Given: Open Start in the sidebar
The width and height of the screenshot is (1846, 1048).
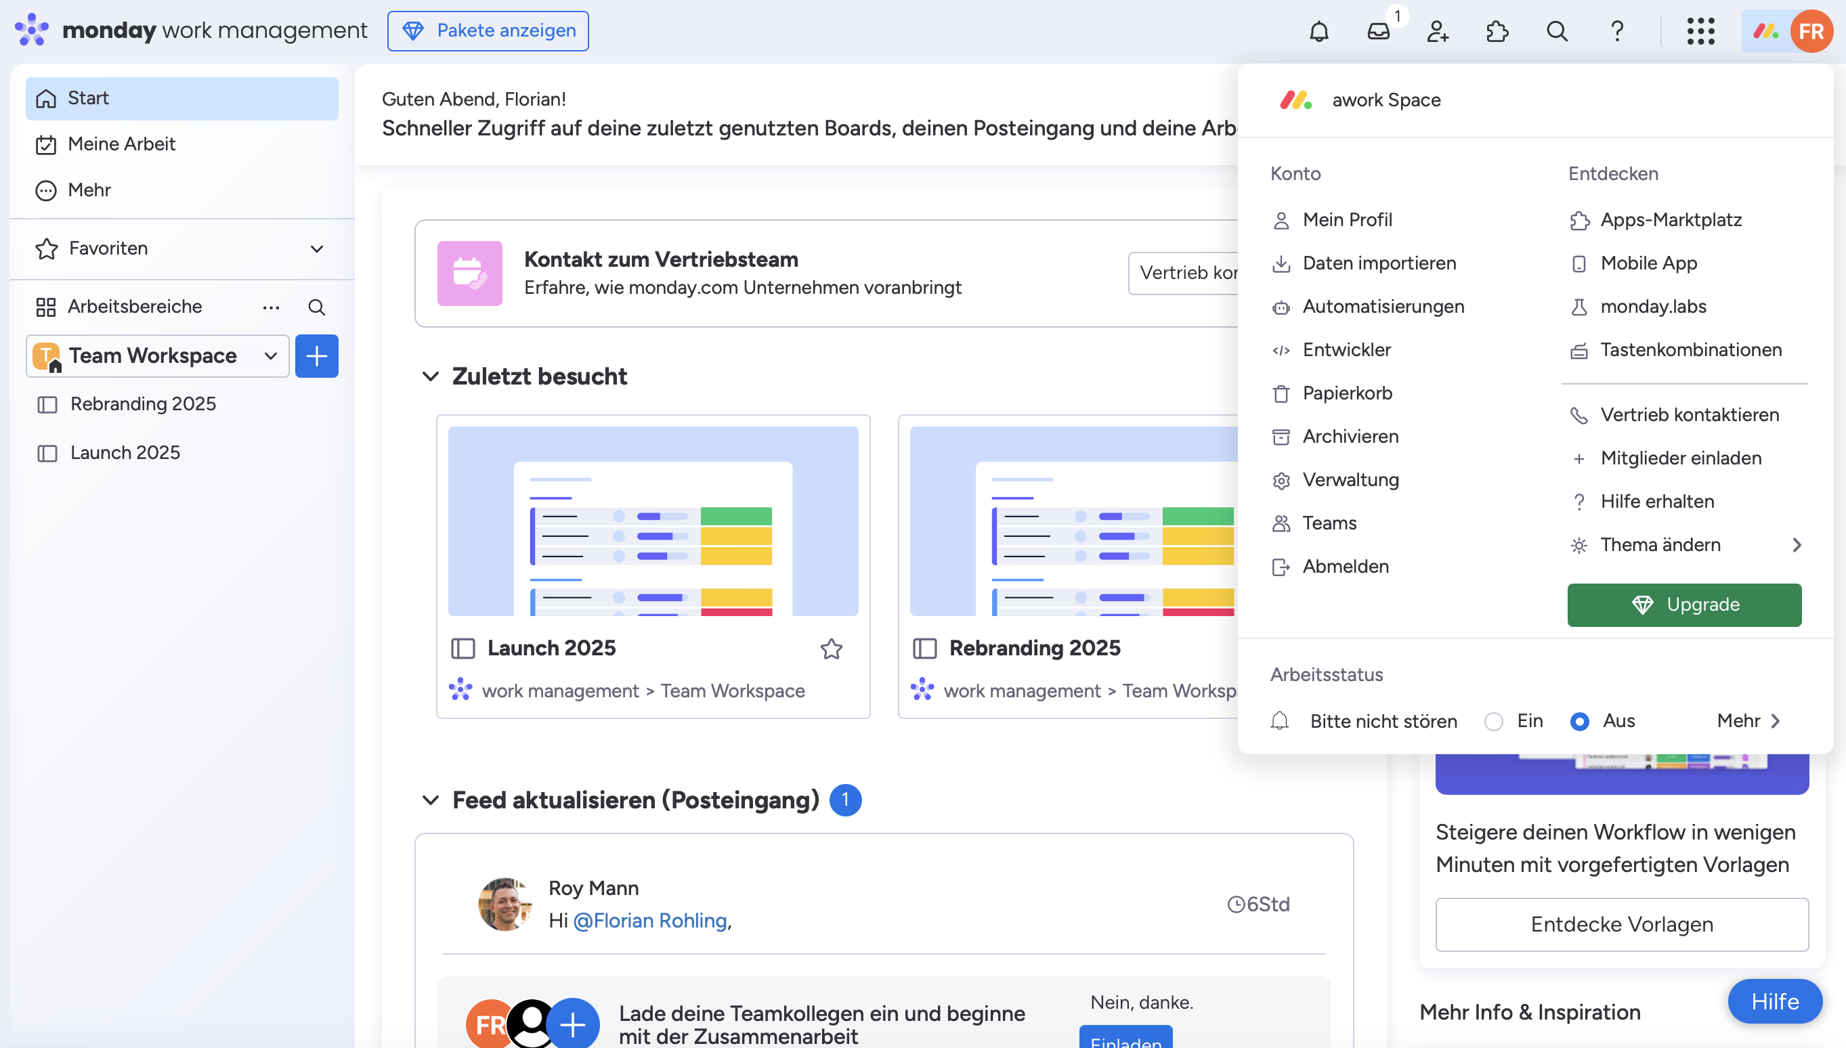Looking at the screenshot, I should (182, 99).
